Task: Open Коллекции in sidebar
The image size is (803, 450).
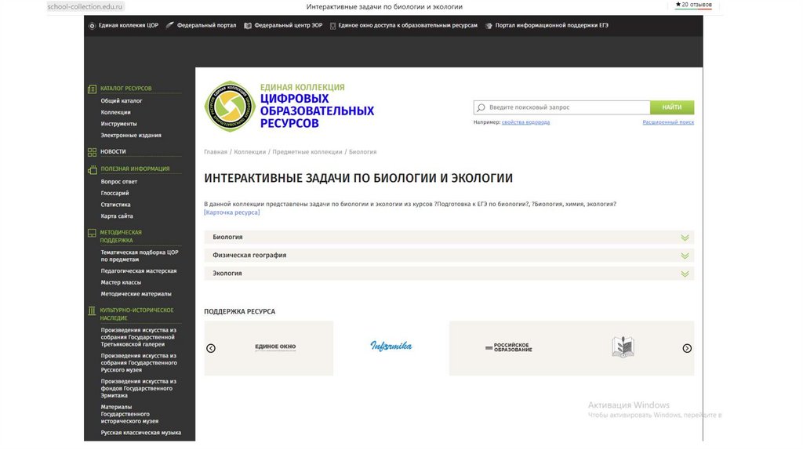Action: 116,112
